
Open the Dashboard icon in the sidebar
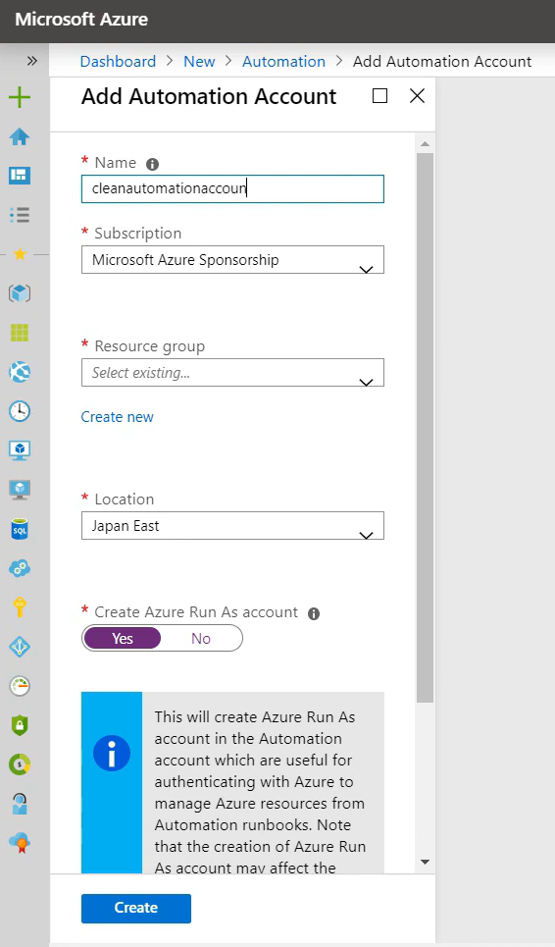(x=20, y=176)
